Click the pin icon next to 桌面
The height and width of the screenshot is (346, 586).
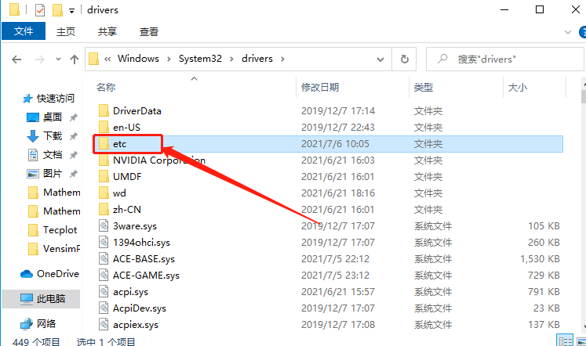73,117
